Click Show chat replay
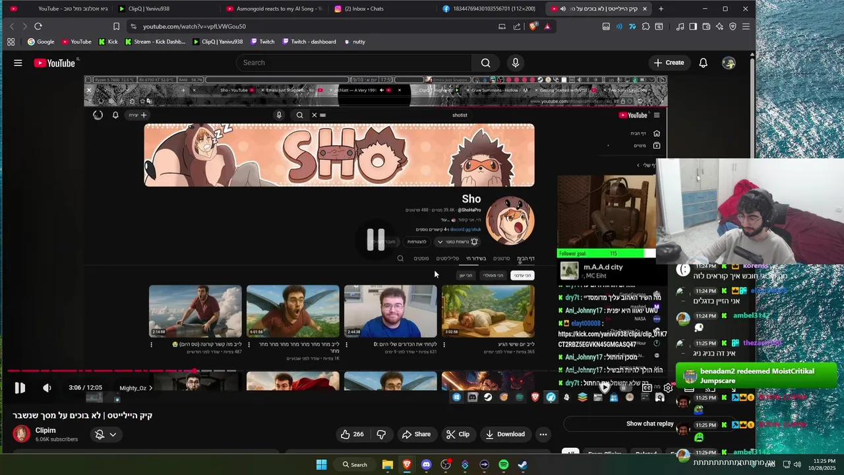 (650, 424)
